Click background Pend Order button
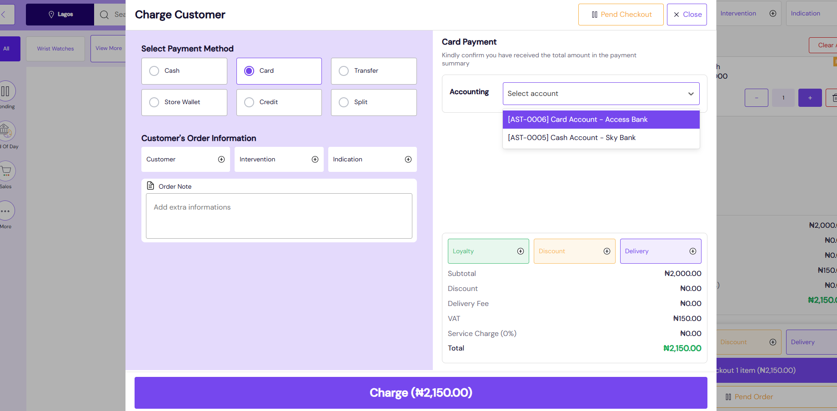Viewport: 837px width, 411px height. (x=777, y=397)
